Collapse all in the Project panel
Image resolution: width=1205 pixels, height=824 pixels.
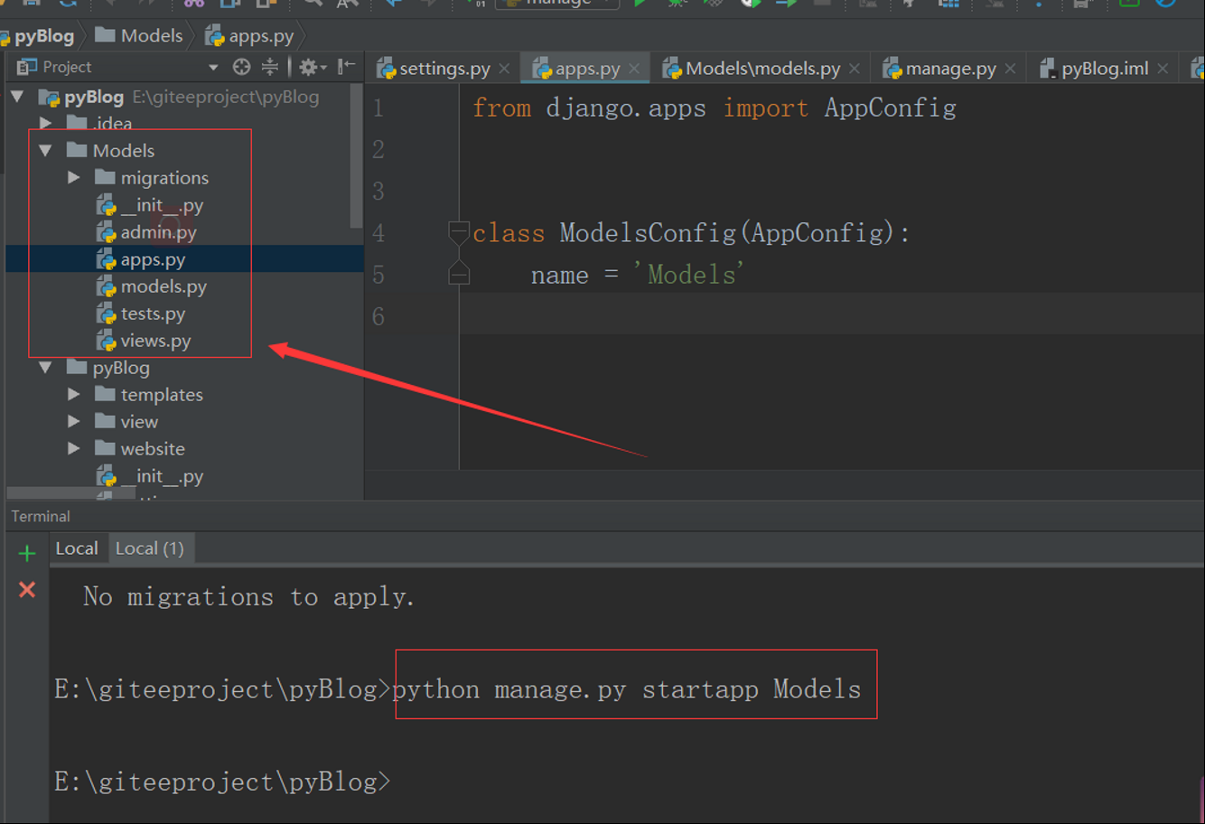click(269, 67)
